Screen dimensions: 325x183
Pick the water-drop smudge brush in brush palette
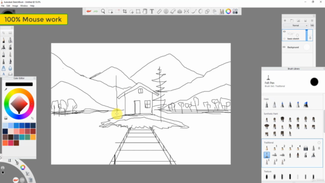(10, 68)
